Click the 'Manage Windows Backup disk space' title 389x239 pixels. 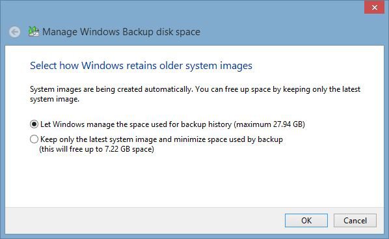click(x=121, y=32)
